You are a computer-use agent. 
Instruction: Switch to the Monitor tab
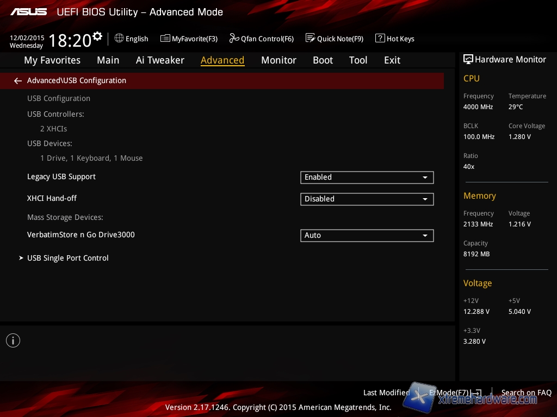pyautogui.click(x=278, y=60)
